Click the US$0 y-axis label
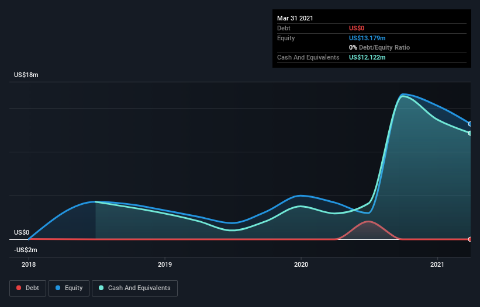The width and height of the screenshot is (480, 307). 22,232
